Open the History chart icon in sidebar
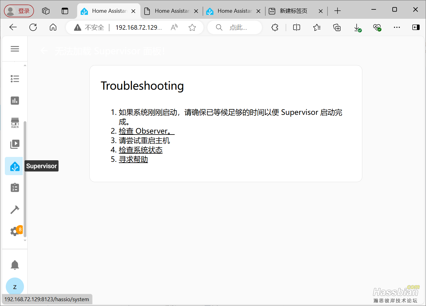426x306 pixels. pyautogui.click(x=15, y=101)
